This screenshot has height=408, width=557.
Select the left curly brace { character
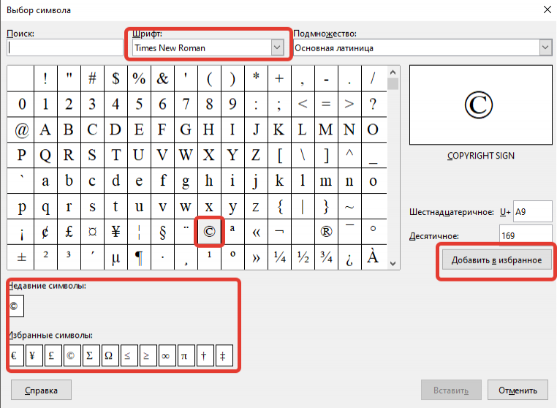click(x=279, y=206)
